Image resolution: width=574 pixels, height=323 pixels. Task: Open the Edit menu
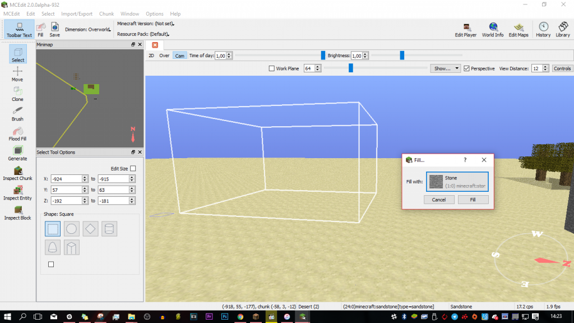[30, 14]
